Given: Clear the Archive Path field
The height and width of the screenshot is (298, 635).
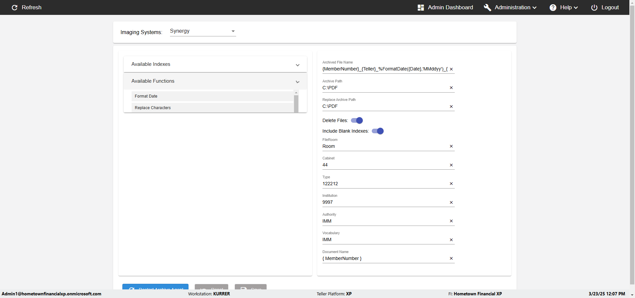Looking at the screenshot, I should tap(451, 88).
